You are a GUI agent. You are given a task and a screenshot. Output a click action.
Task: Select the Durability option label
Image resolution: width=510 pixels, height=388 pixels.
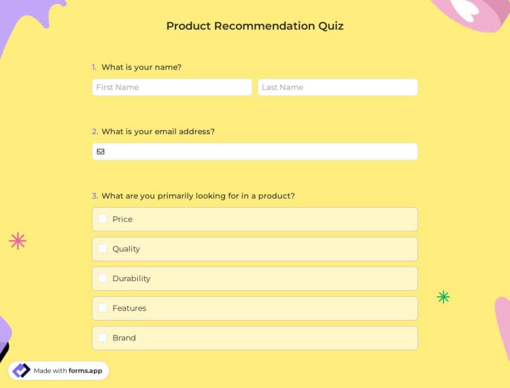(x=131, y=278)
